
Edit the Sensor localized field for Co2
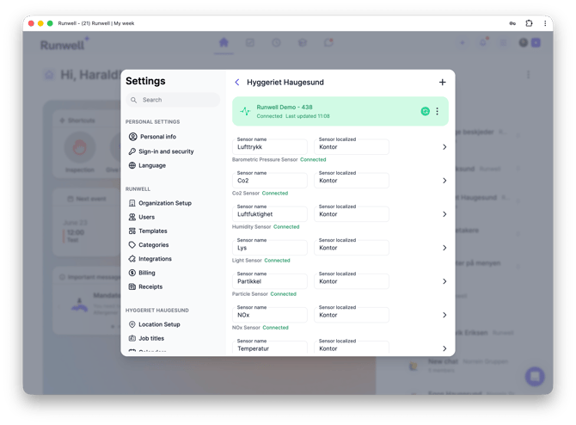352,181
